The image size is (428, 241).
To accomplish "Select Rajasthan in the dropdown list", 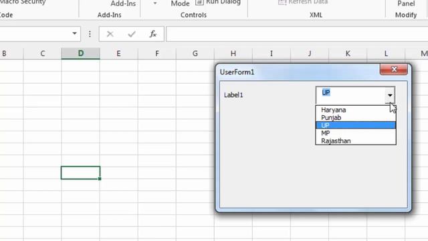I will click(356, 141).
